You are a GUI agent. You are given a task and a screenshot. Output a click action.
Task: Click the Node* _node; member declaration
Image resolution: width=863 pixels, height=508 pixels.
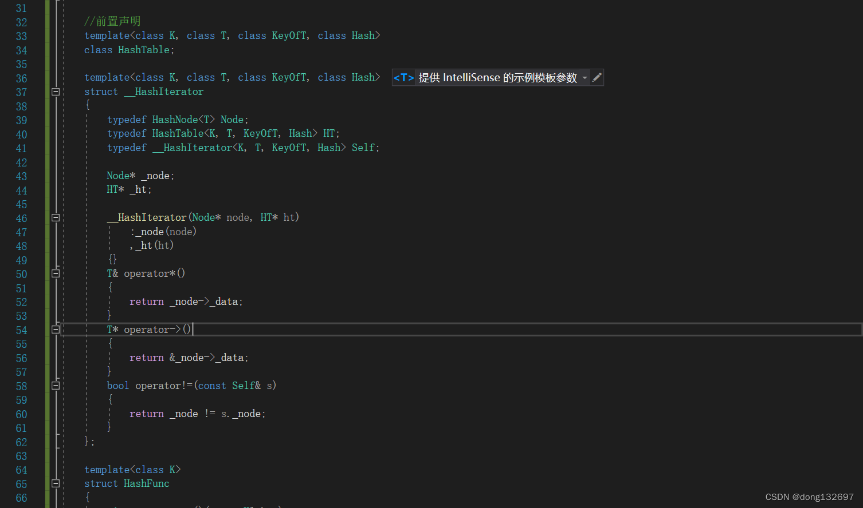140,176
